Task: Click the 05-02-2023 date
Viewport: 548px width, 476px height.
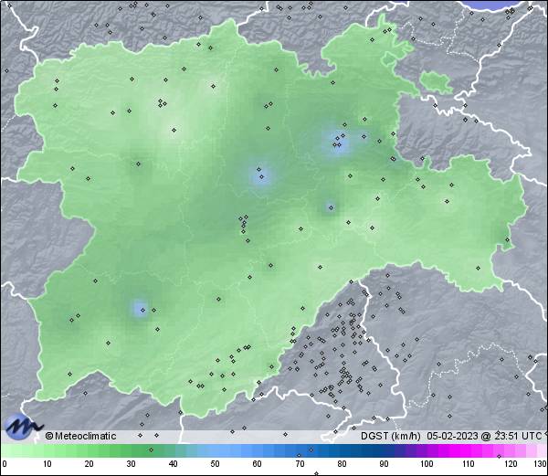Action: 452,436
